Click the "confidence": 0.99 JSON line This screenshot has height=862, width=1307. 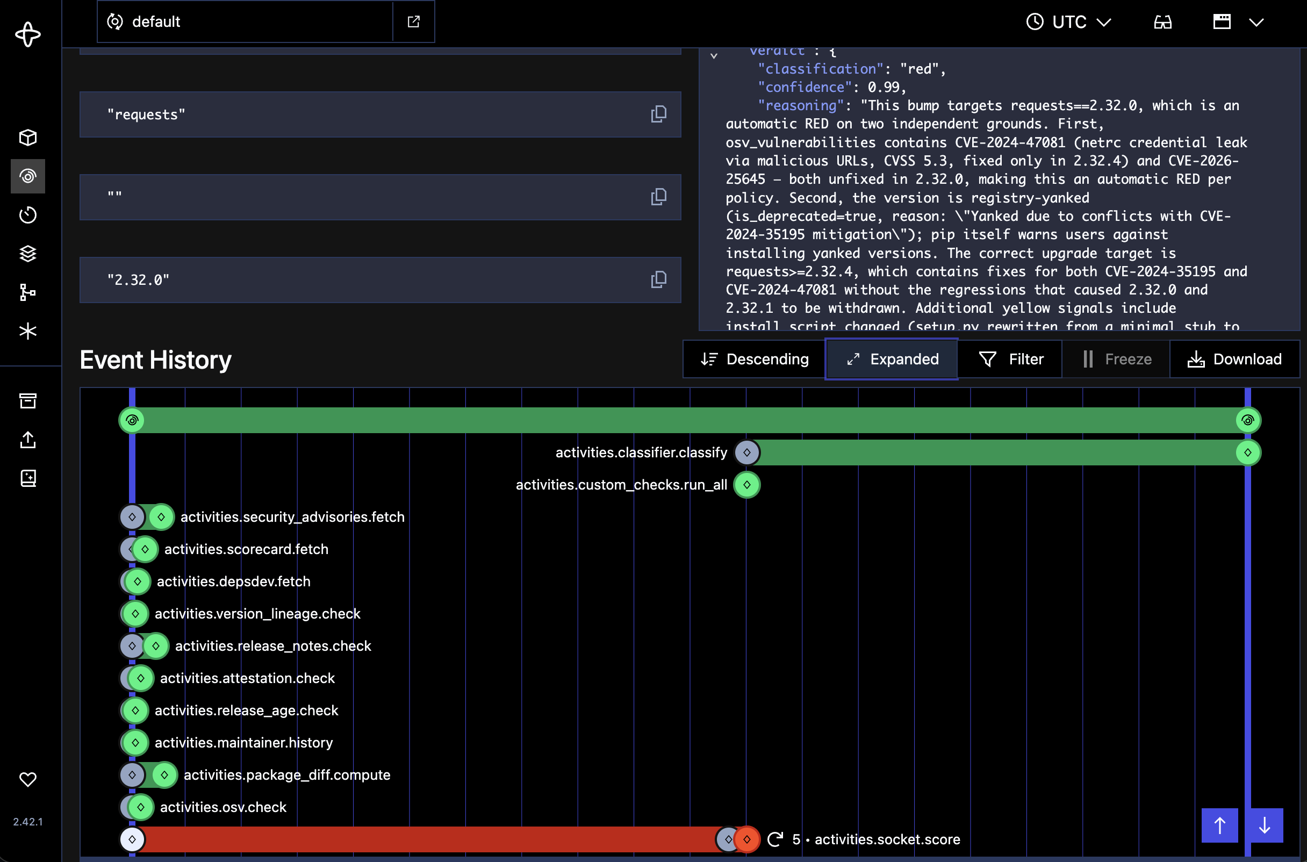click(x=831, y=87)
